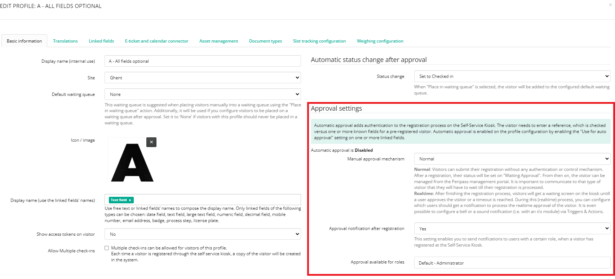Viewport: 615px width, 279px height.
Task: Click the Edit Profile title text
Action: [51, 6]
